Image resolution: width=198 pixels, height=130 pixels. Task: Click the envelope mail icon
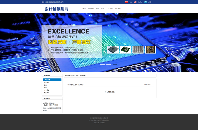pyautogui.click(x=145, y=2)
